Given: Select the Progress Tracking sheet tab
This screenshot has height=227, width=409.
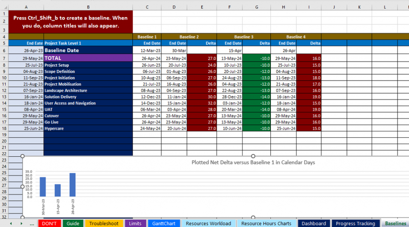Looking at the screenshot, I should tap(355, 223).
